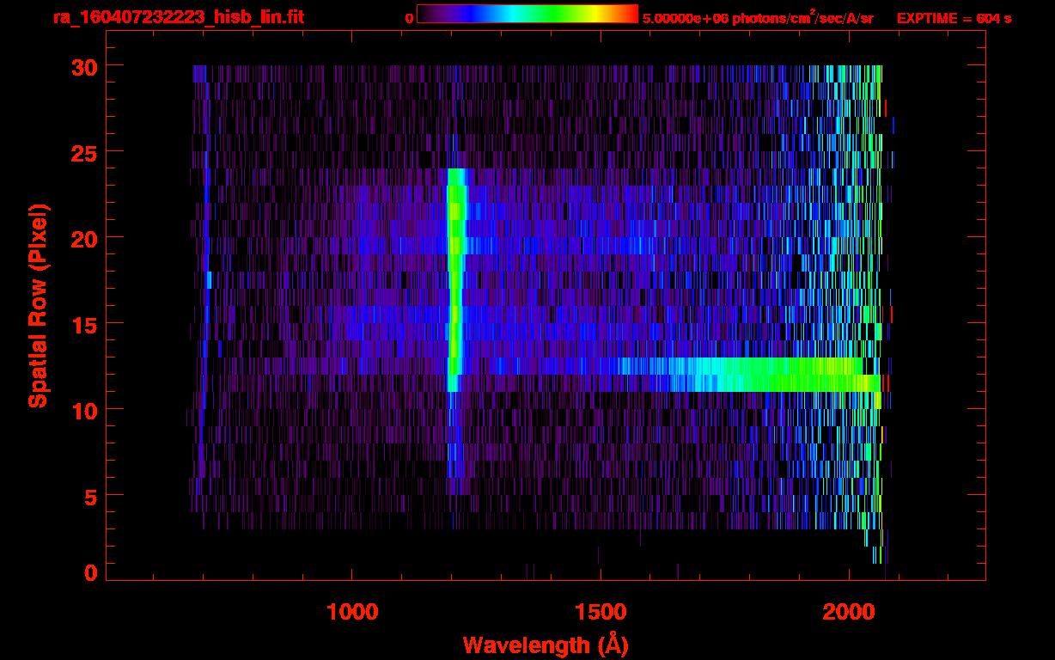Click the color bar minimum label 0
This screenshot has height=660, width=1055.
(x=409, y=18)
